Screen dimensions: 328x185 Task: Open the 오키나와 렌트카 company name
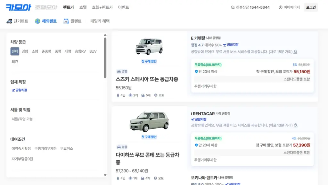(x=204, y=178)
